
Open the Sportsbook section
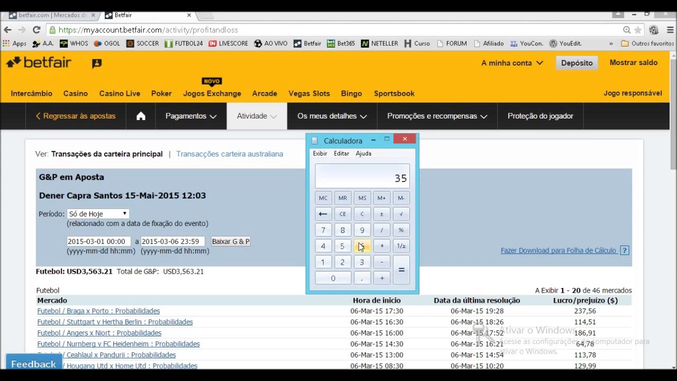(394, 94)
